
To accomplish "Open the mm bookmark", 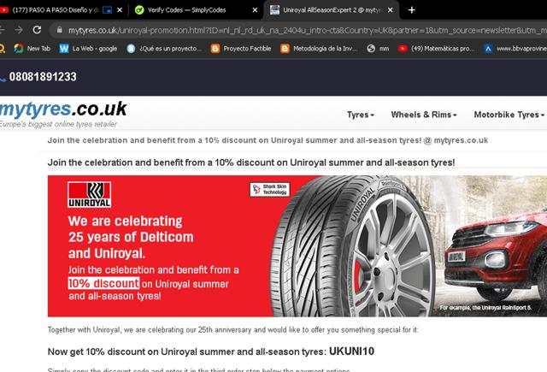I will coord(378,49).
